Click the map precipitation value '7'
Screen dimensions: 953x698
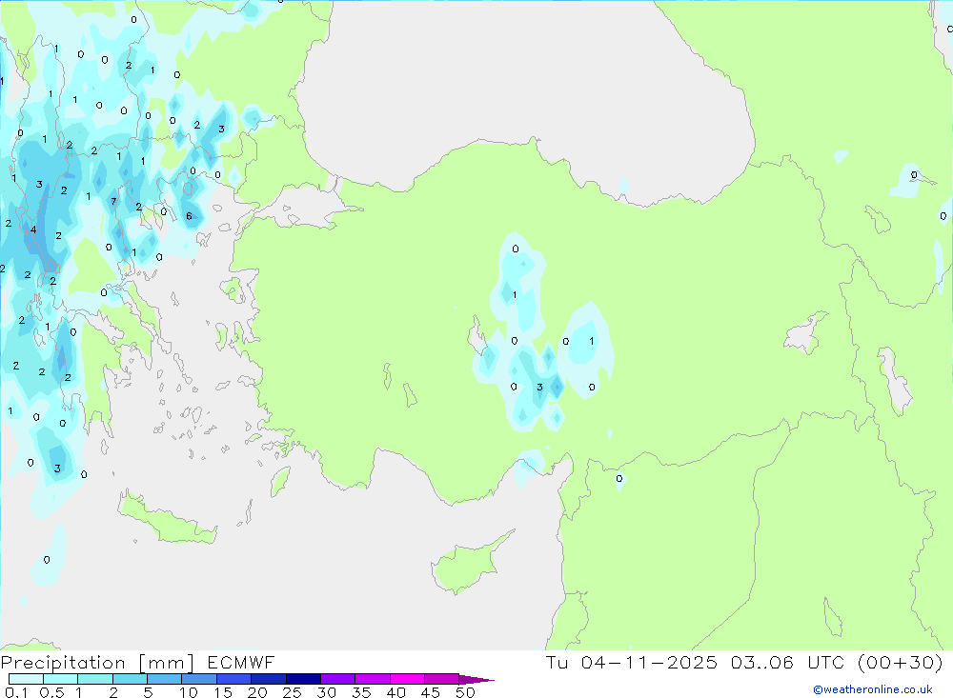[x=113, y=201]
